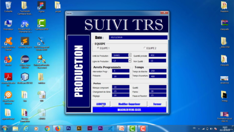Image resolution: width=234 pixels, height=132 pixels.
Task: Close the Saisie form window
Action: point(164,13)
